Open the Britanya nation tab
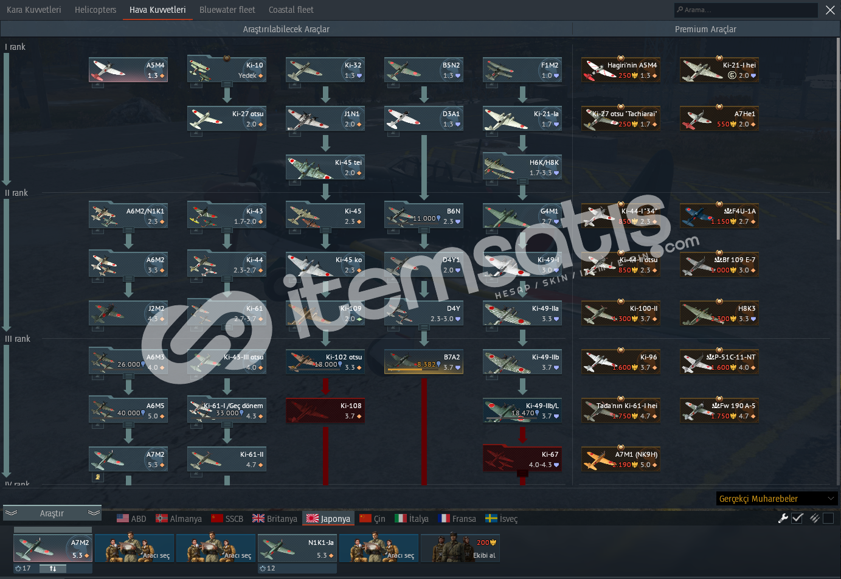The height and width of the screenshot is (579, 841). pyautogui.click(x=275, y=519)
